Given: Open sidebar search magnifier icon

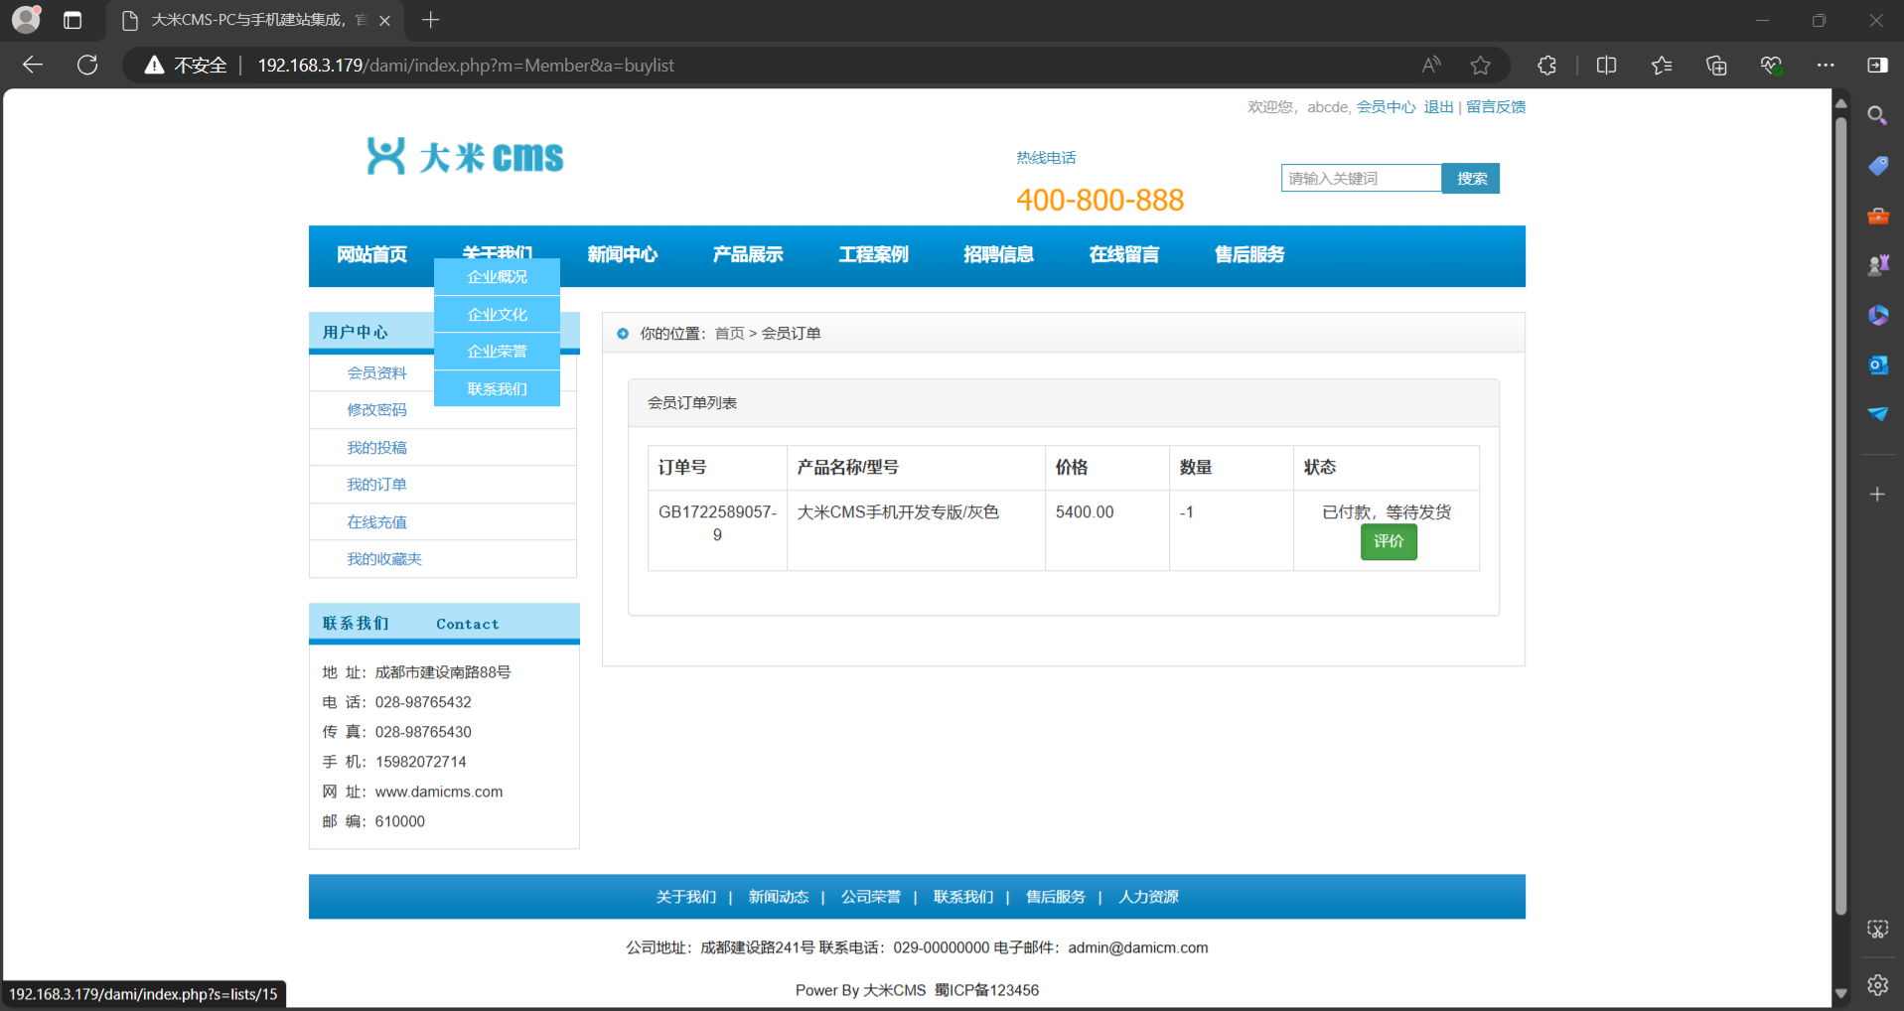Looking at the screenshot, I should pyautogui.click(x=1877, y=116).
